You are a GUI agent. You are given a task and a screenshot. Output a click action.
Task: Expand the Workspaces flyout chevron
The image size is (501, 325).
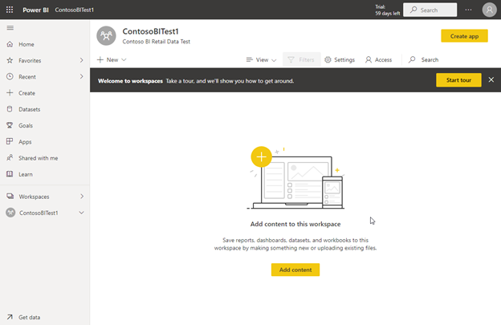pos(82,197)
